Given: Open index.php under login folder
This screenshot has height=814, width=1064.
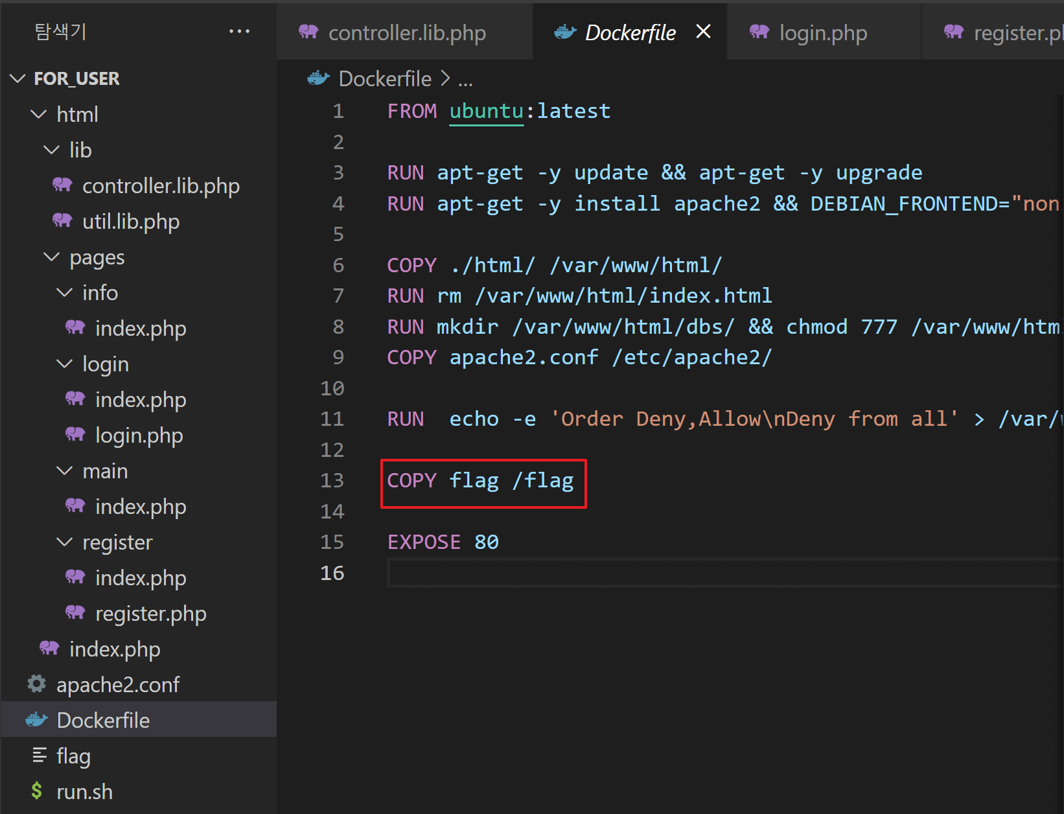Looking at the screenshot, I should (x=139, y=400).
